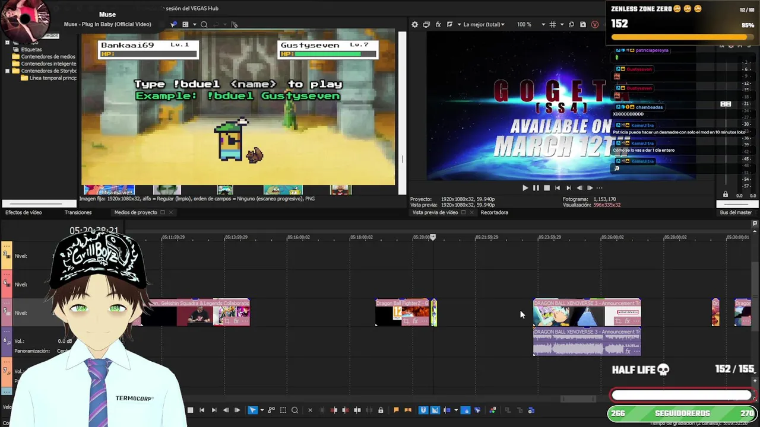Open preview quality dropdown 'La mejor (total)'
This screenshot has height=427, width=760.
tap(484, 24)
